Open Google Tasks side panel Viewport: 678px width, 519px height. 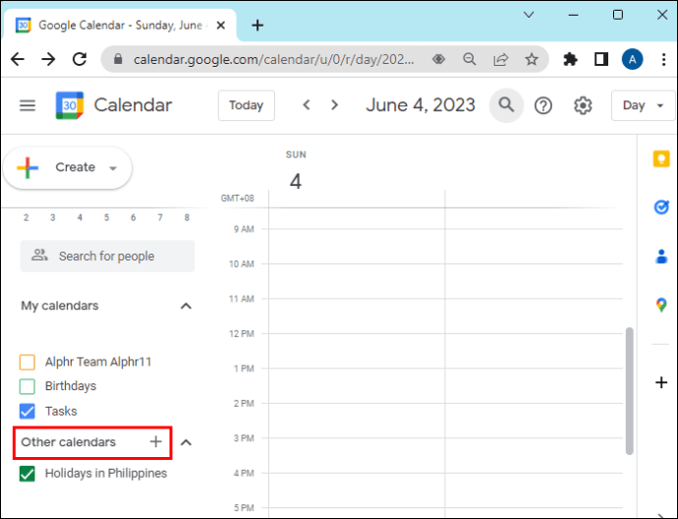point(661,207)
